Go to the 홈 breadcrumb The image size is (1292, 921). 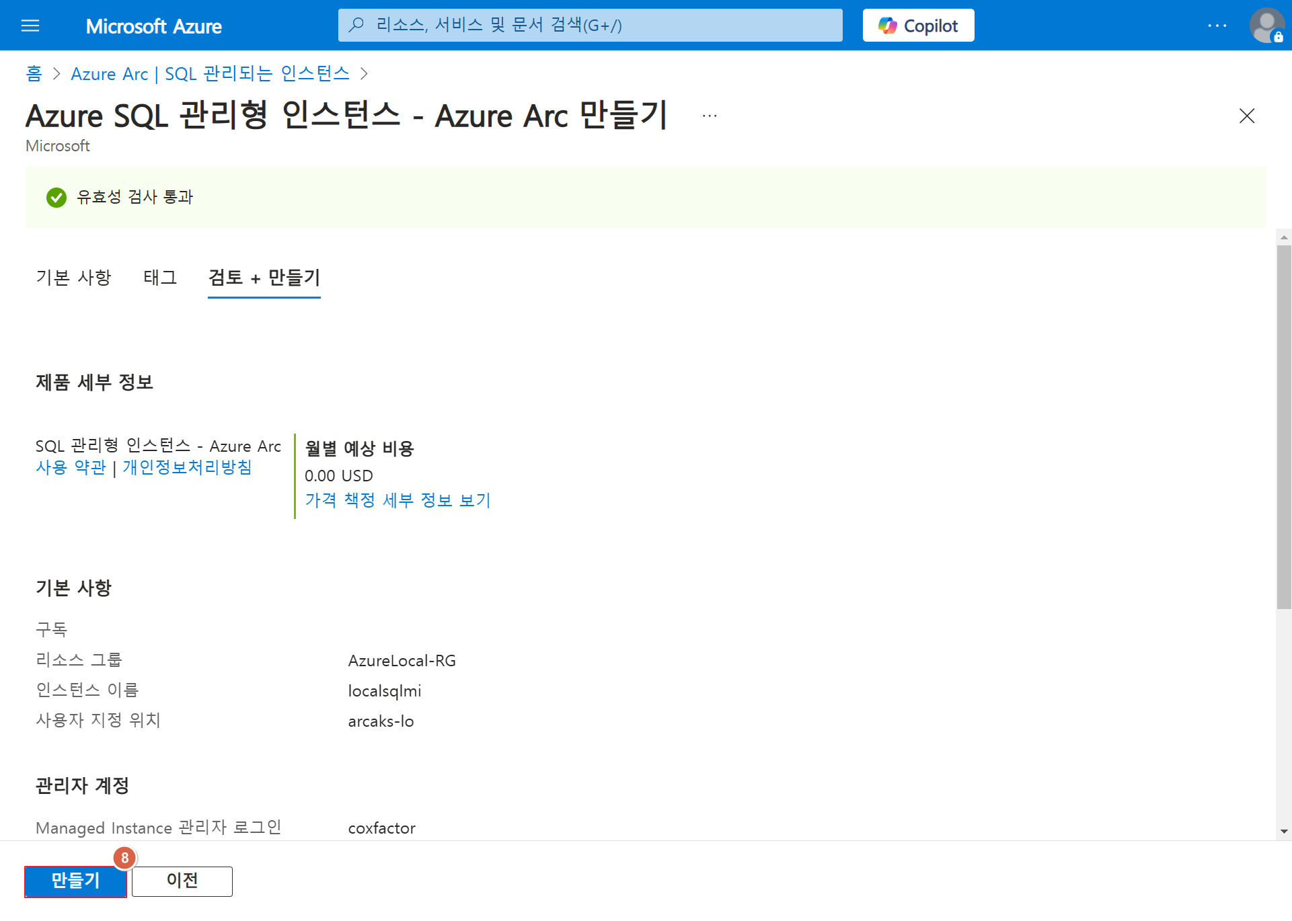(34, 74)
